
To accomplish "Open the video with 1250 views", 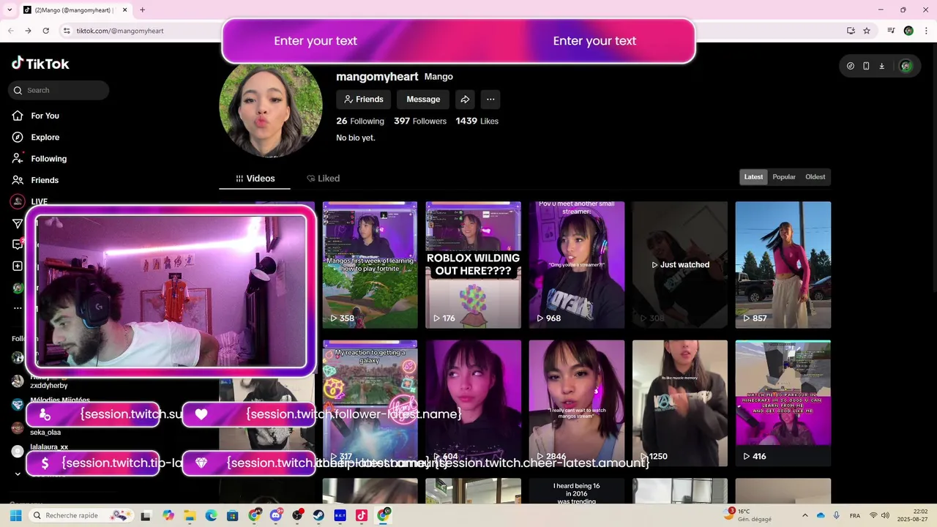I will pyautogui.click(x=680, y=403).
